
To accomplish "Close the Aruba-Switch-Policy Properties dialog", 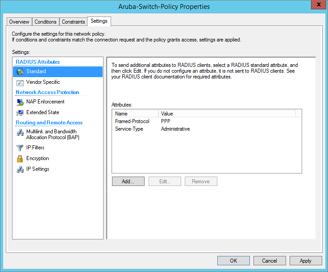I will (x=318, y=4).
